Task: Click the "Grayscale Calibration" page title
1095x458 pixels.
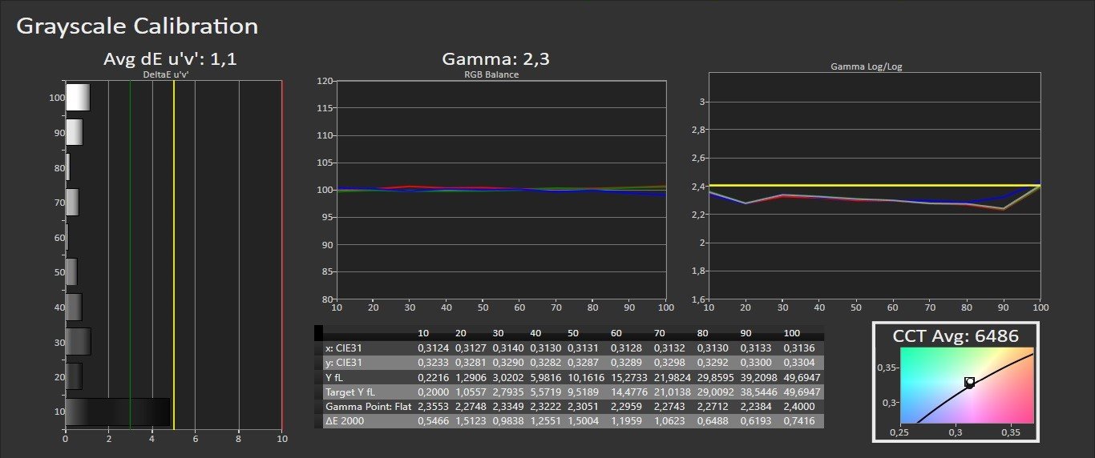Action: pos(137,26)
